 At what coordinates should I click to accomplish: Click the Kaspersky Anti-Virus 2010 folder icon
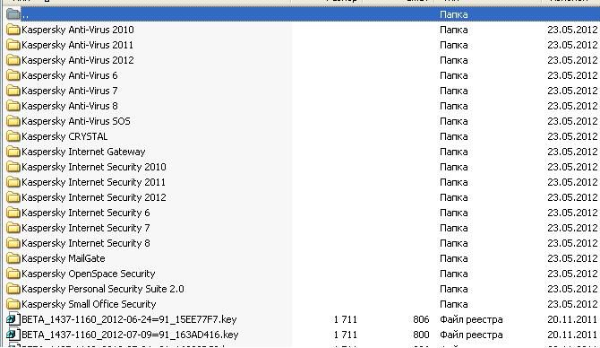(13, 30)
